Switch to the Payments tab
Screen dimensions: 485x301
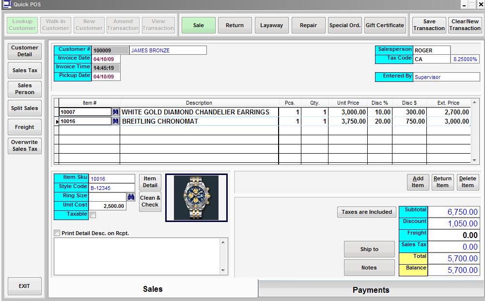click(x=371, y=290)
